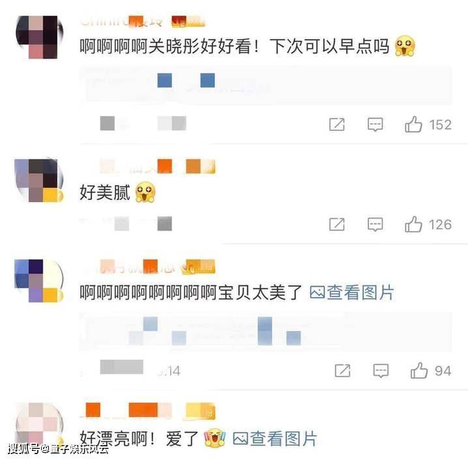This screenshot has height=460, width=468.
Task: Give a thumbs up to 宝贝太美了 comment
Action: click(419, 371)
